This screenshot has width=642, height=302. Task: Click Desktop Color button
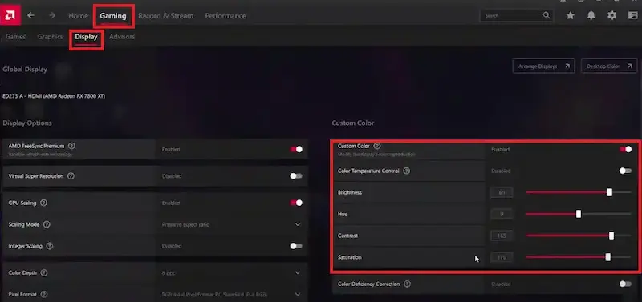pyautogui.click(x=609, y=66)
